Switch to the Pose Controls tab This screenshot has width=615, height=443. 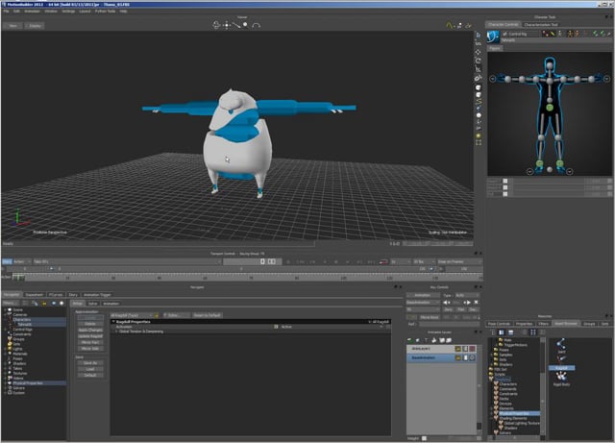click(x=499, y=324)
